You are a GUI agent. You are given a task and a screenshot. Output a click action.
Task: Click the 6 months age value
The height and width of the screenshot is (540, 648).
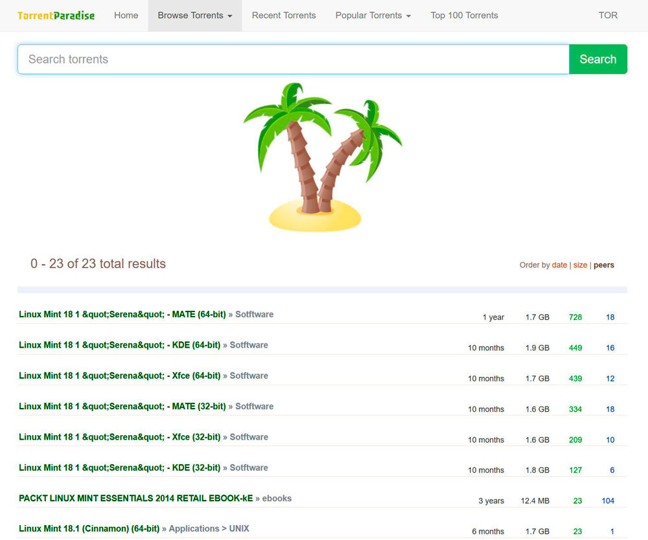488,532
